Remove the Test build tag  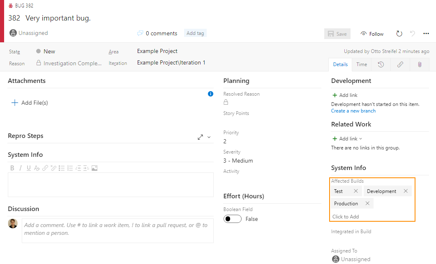click(x=356, y=191)
